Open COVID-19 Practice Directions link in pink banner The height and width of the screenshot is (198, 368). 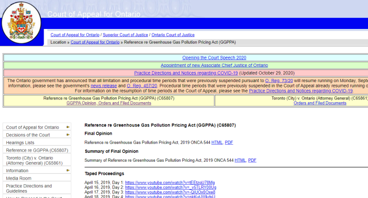186,73
